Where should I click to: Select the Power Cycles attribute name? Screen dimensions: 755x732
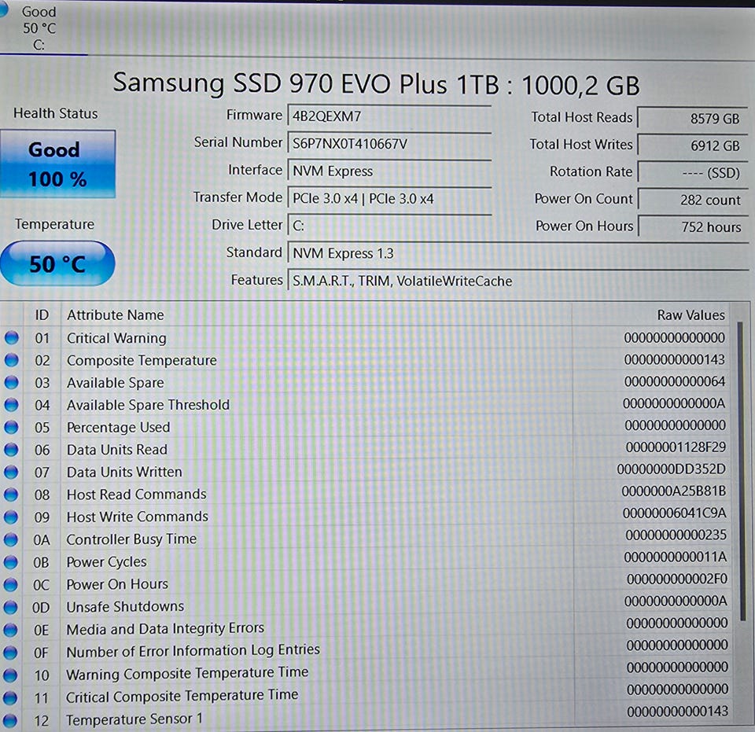tap(106, 562)
